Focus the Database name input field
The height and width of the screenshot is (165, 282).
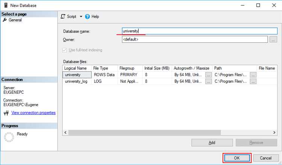pyautogui.click(x=199, y=31)
